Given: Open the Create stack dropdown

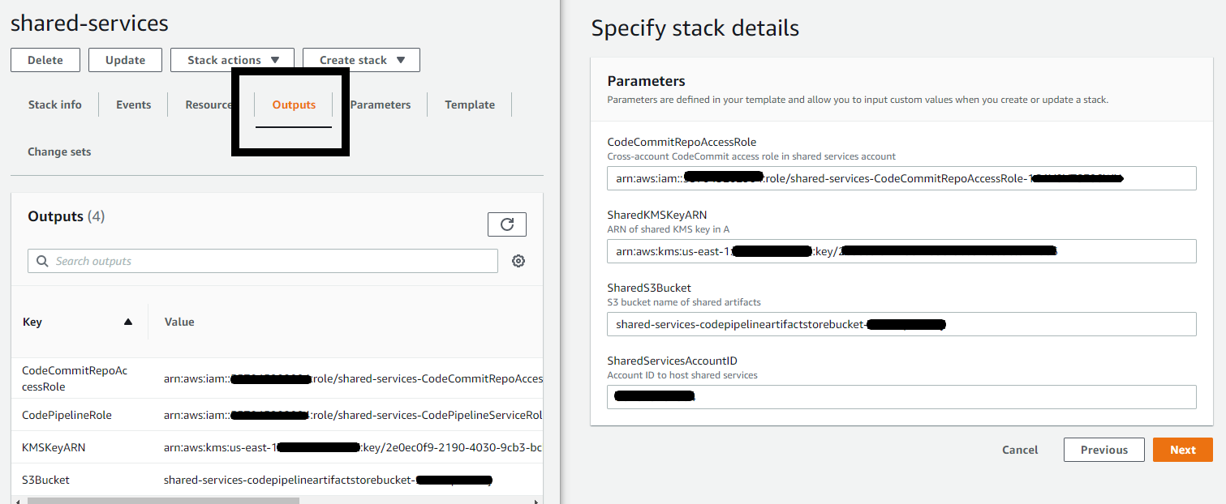Looking at the screenshot, I should click(x=360, y=59).
